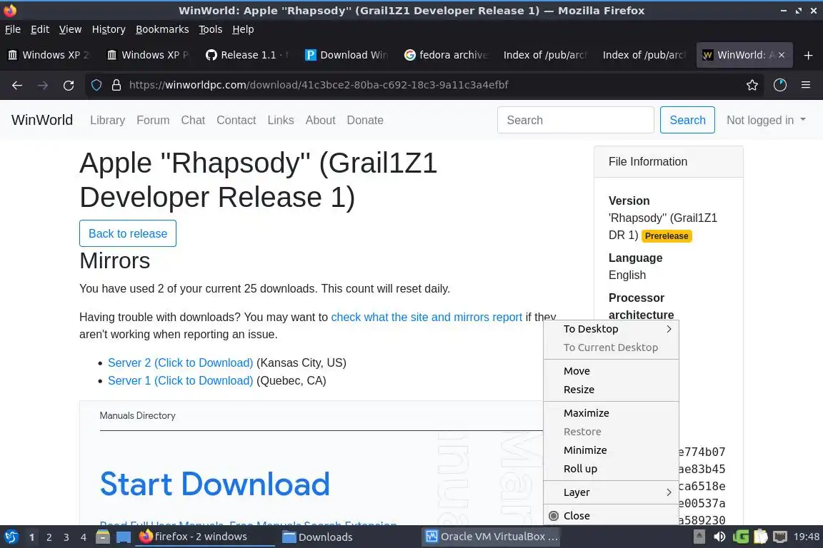Open the History menu
Viewport: 823px width, 548px height.
[109, 29]
